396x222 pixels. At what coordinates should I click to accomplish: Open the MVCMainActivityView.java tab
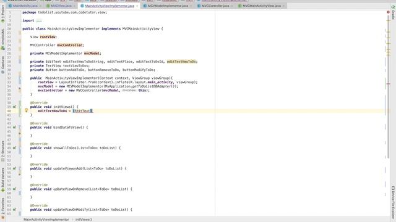[262, 6]
